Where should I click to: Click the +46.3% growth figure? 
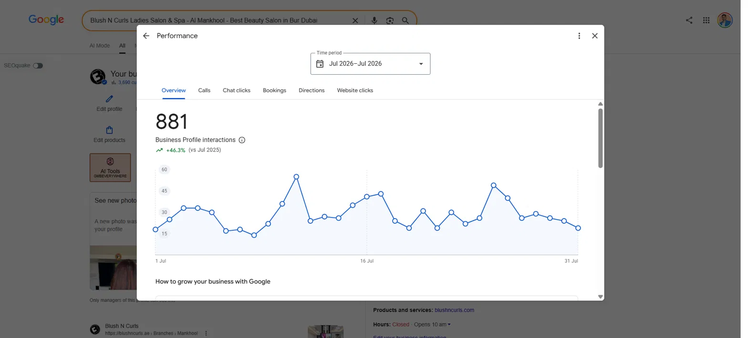(x=176, y=150)
